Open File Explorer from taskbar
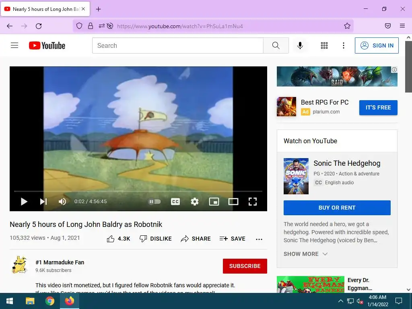This screenshot has width=412, height=309. pyautogui.click(x=30, y=301)
